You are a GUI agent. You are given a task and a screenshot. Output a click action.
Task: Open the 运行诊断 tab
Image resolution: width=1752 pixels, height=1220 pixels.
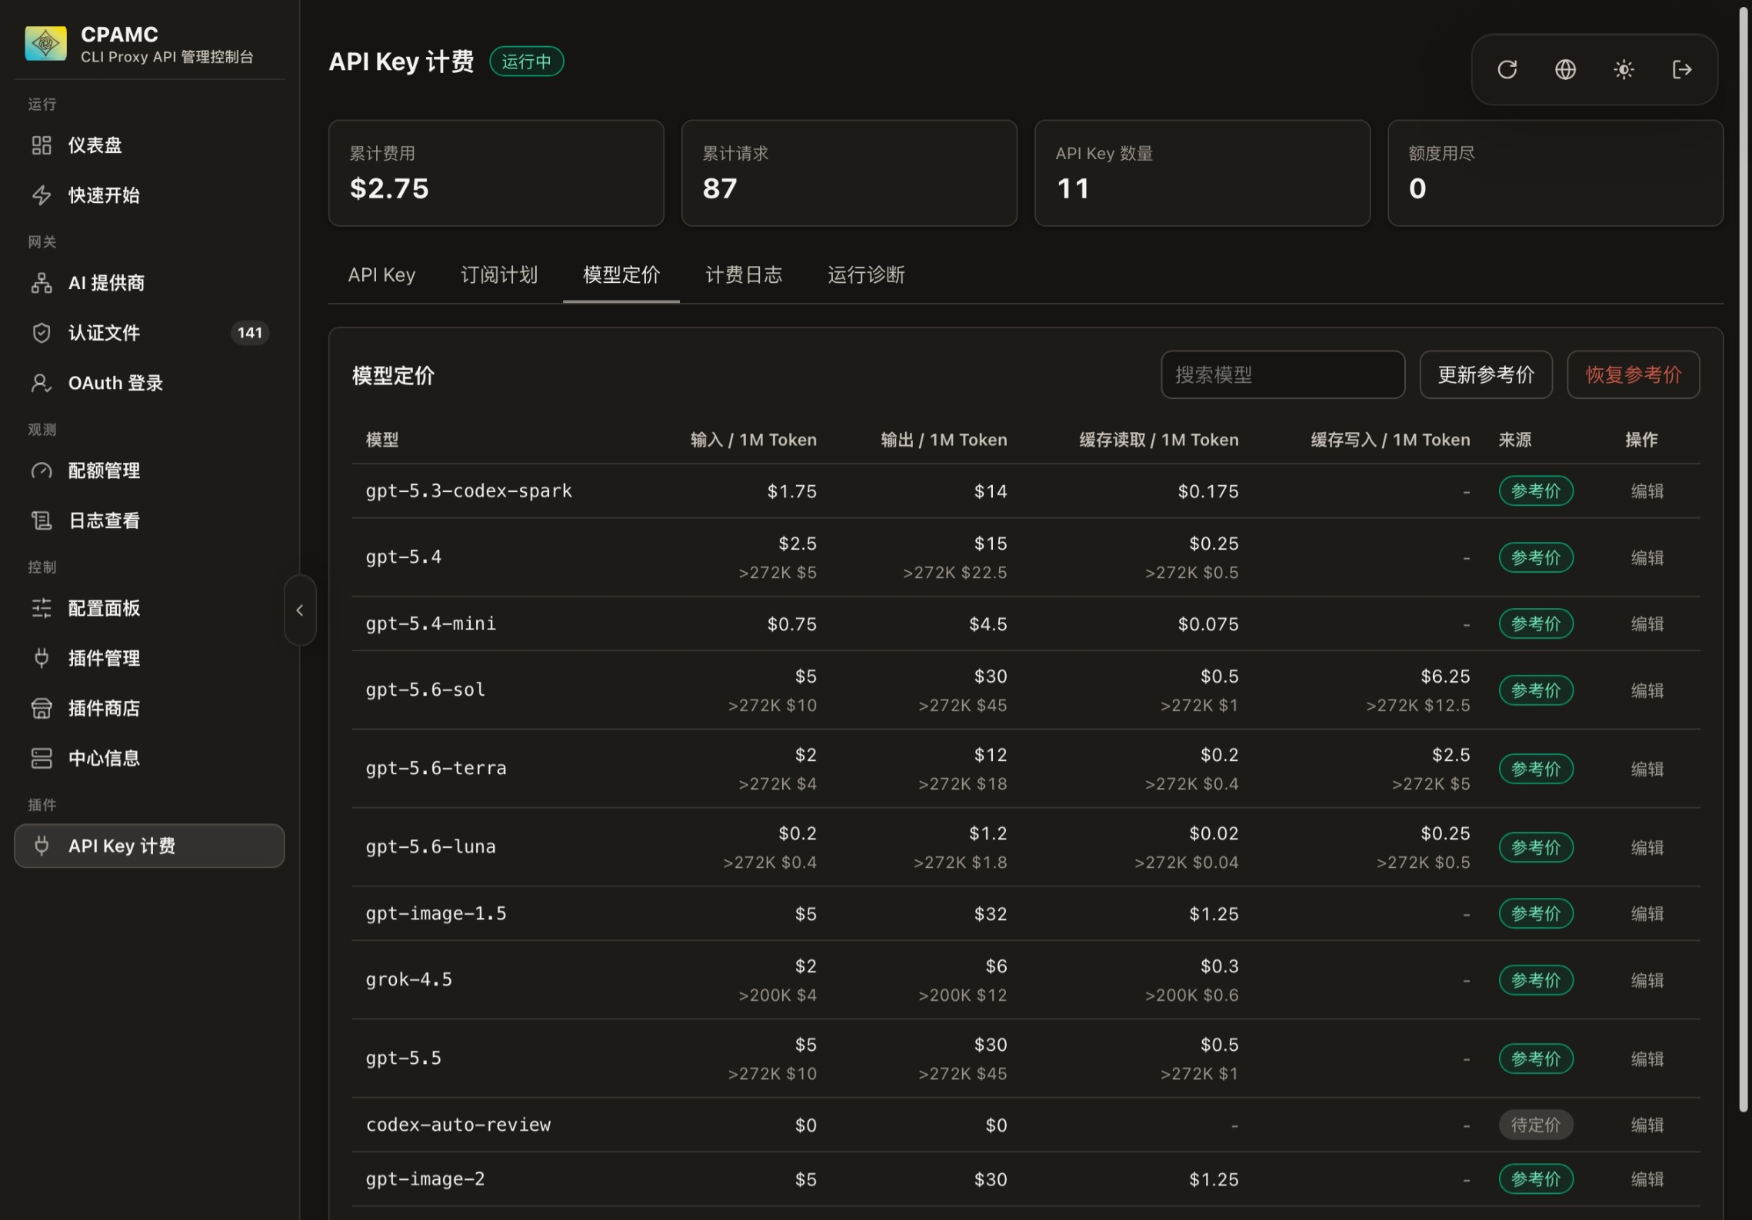(x=866, y=275)
